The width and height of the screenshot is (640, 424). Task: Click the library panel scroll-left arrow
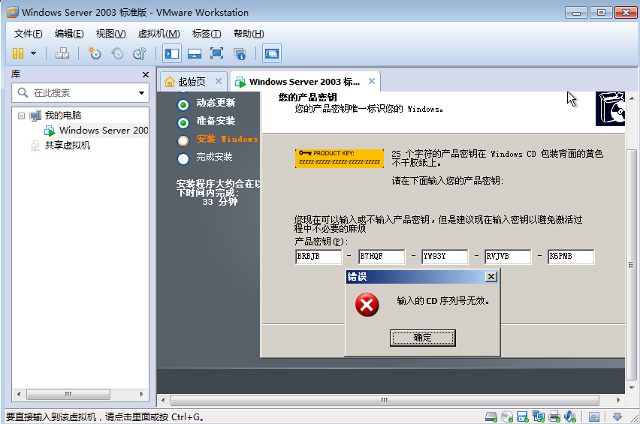pyautogui.click(x=18, y=394)
